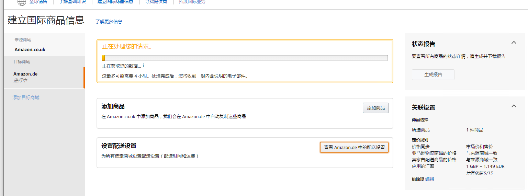Click the 计算依据 5/13 text
Viewport: 528px width, 196px height.
pyautogui.click(x=480, y=173)
